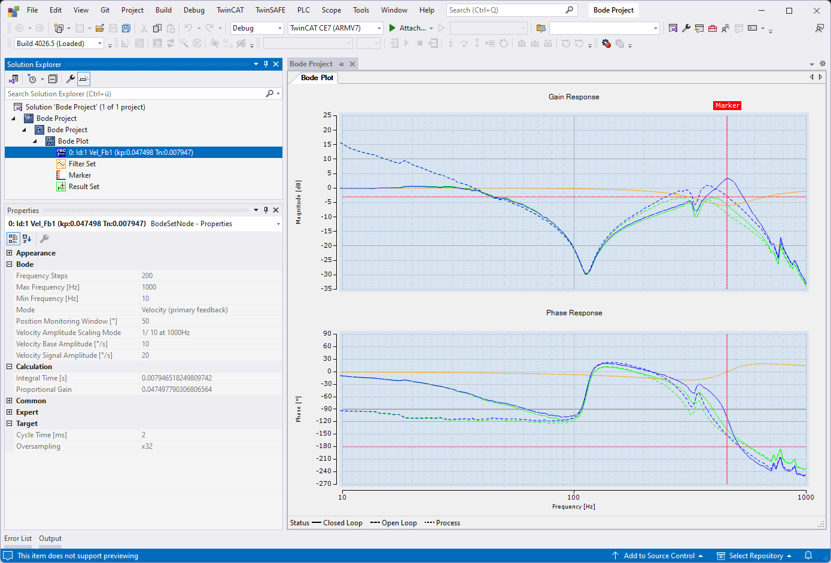831x563 pixels.
Task: Open the Solution Explorer window position dropdown
Action: coord(256,64)
